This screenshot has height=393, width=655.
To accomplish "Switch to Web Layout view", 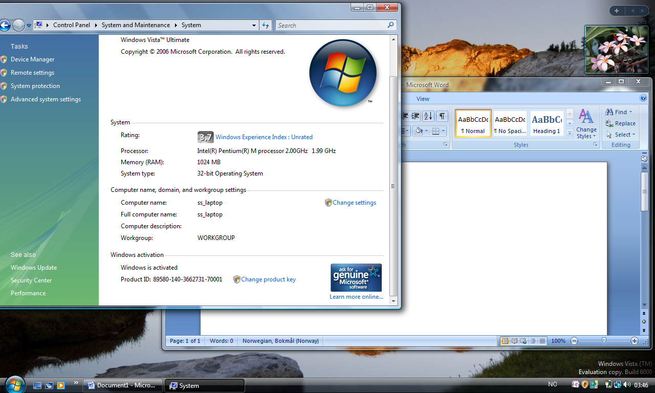I will pos(524,341).
